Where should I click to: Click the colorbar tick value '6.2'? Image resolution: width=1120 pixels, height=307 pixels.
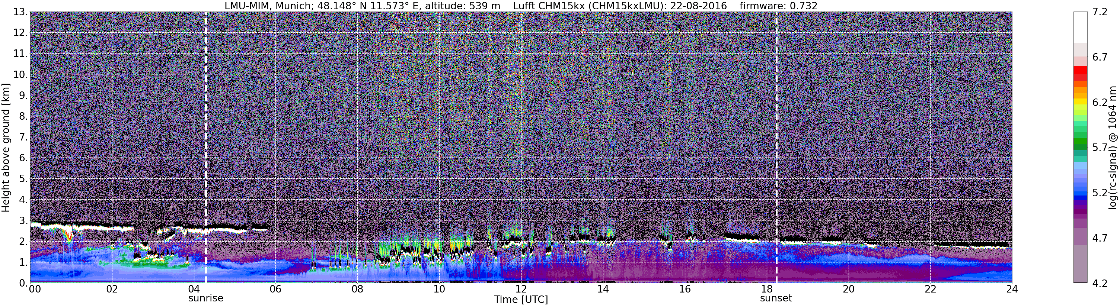tap(1100, 102)
